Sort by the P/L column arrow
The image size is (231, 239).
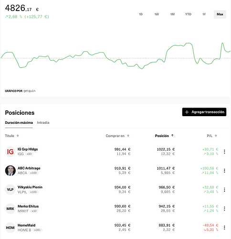(216, 136)
